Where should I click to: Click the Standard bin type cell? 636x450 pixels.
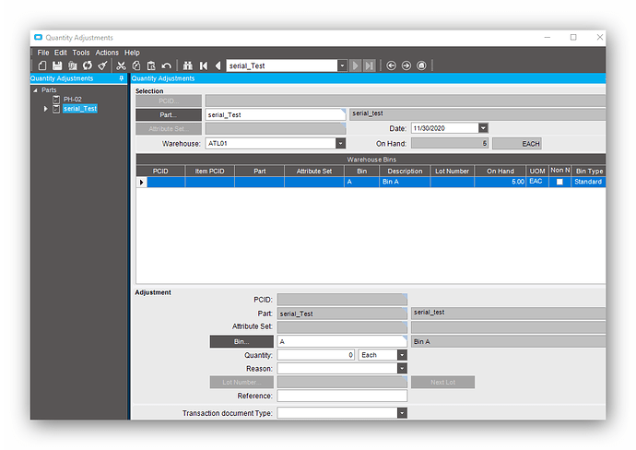(x=589, y=182)
